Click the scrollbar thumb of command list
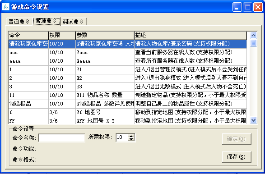The height and width of the screenshot is (174, 265). [253, 43]
